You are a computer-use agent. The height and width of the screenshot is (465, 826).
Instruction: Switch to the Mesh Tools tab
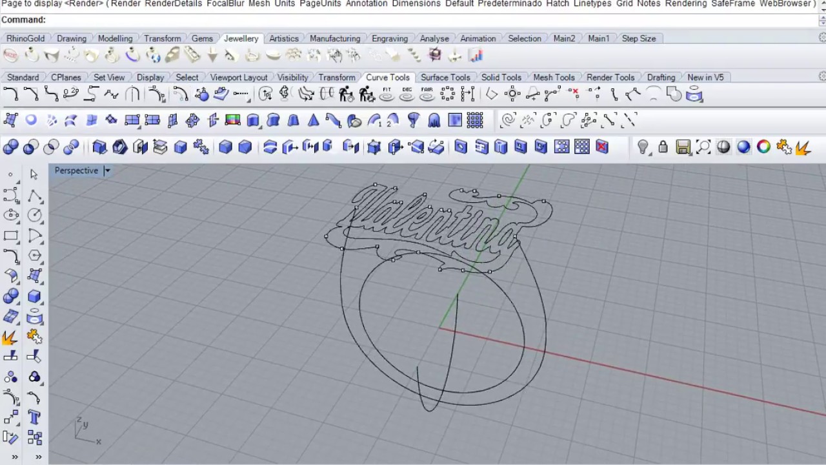click(x=554, y=77)
